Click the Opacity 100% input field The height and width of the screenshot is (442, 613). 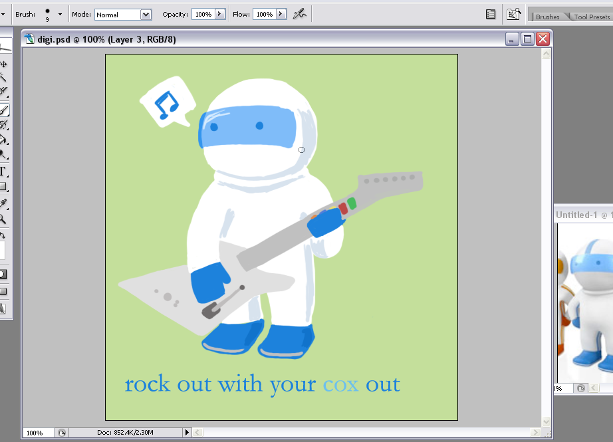[203, 15]
